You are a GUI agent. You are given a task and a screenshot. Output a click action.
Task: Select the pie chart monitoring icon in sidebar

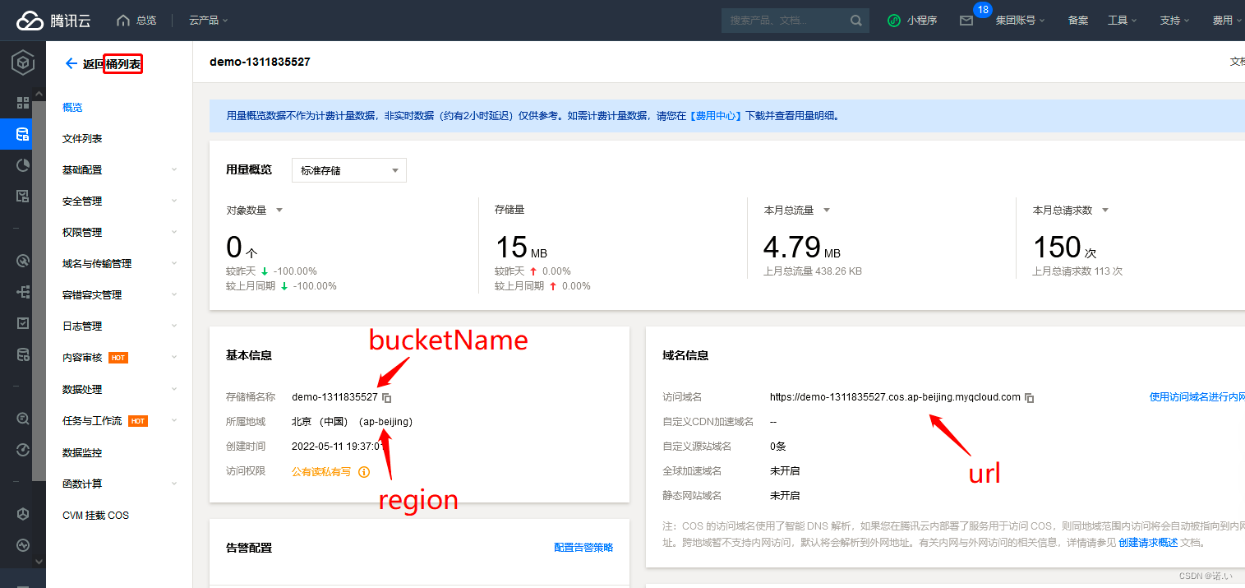point(22,164)
